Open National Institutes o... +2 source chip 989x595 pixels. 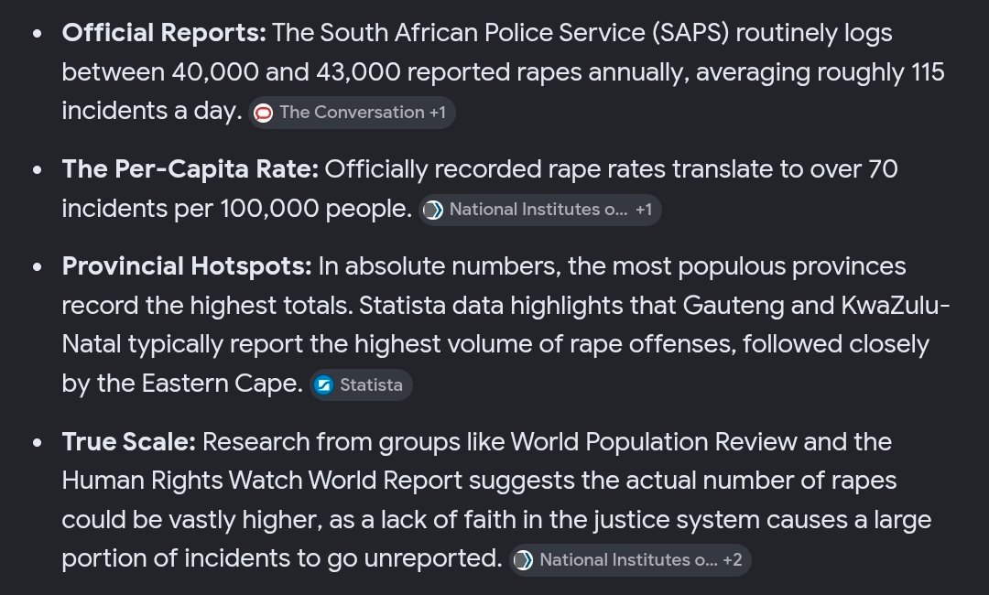point(630,559)
